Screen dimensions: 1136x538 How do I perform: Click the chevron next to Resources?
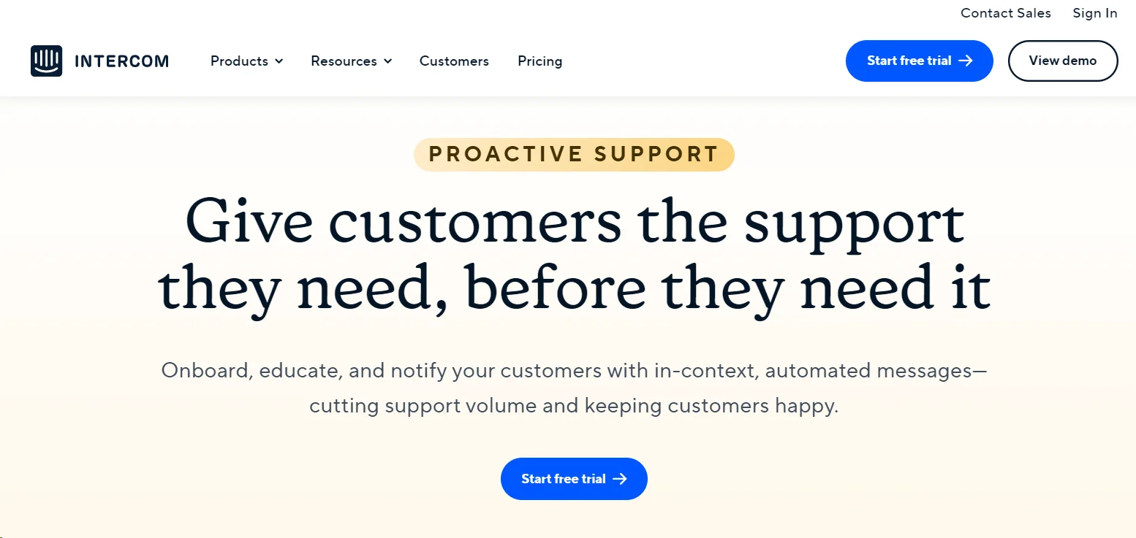point(387,61)
